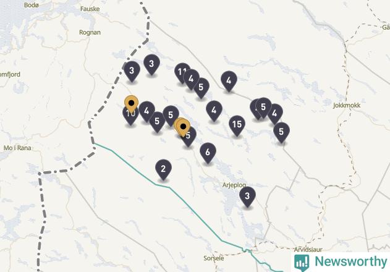The height and width of the screenshot is (272, 390).
Task: Click the Fauske town label
Action: [90, 9]
